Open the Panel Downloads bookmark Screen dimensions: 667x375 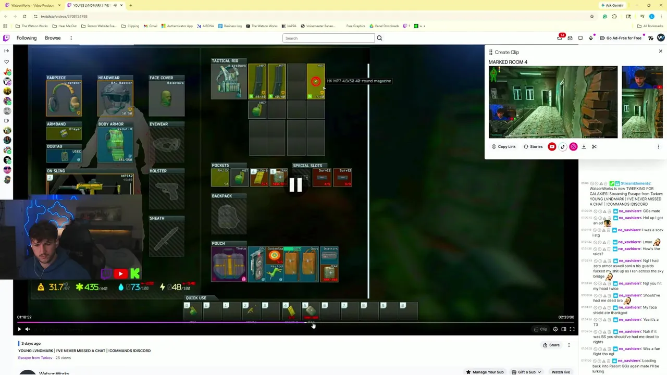point(384,26)
